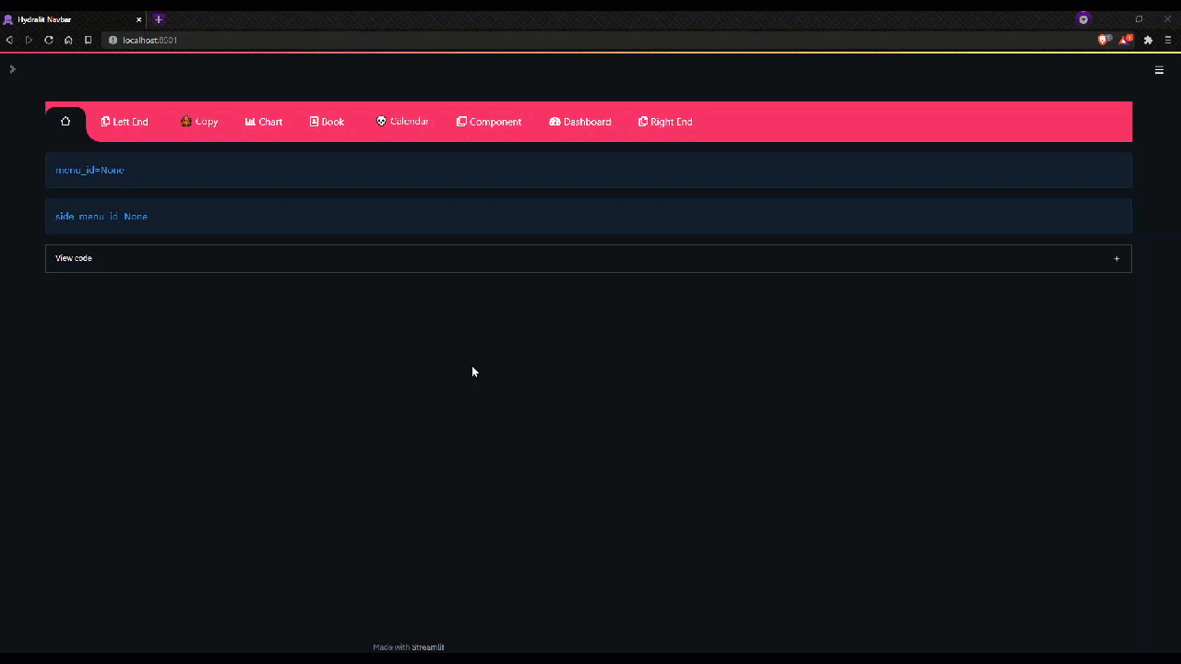Open the Streamlit hamburger menu
The image size is (1181, 664).
1160,70
